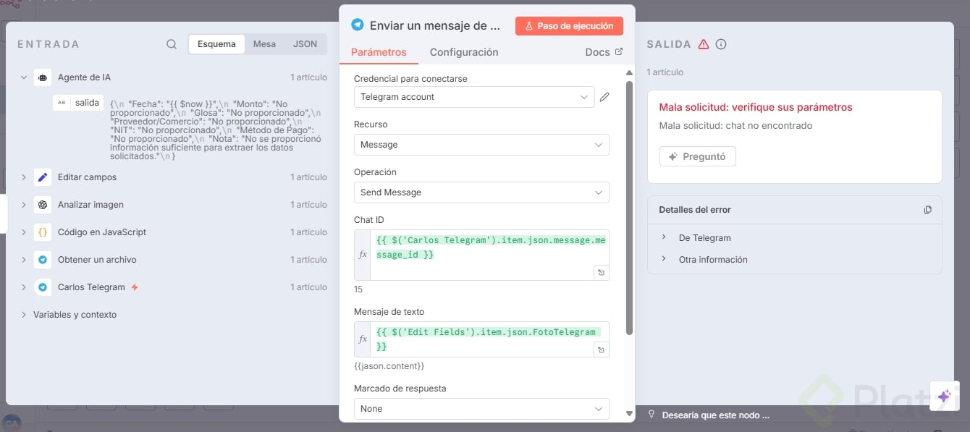Click the purple AI sparkle assistant icon
The height and width of the screenshot is (432, 970).
(x=944, y=396)
